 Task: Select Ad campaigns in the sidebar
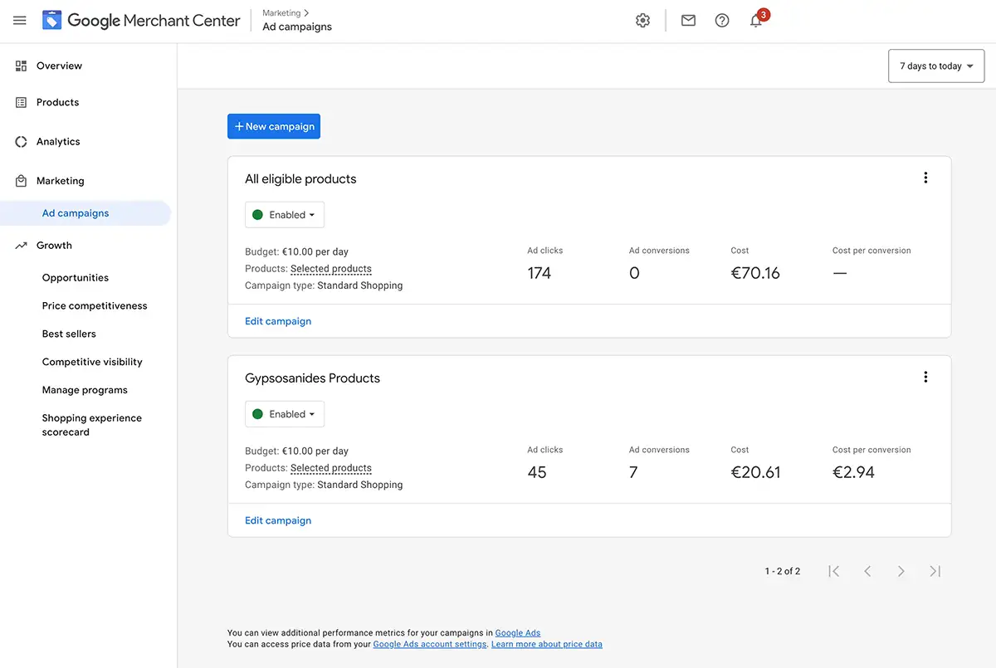tap(85, 213)
